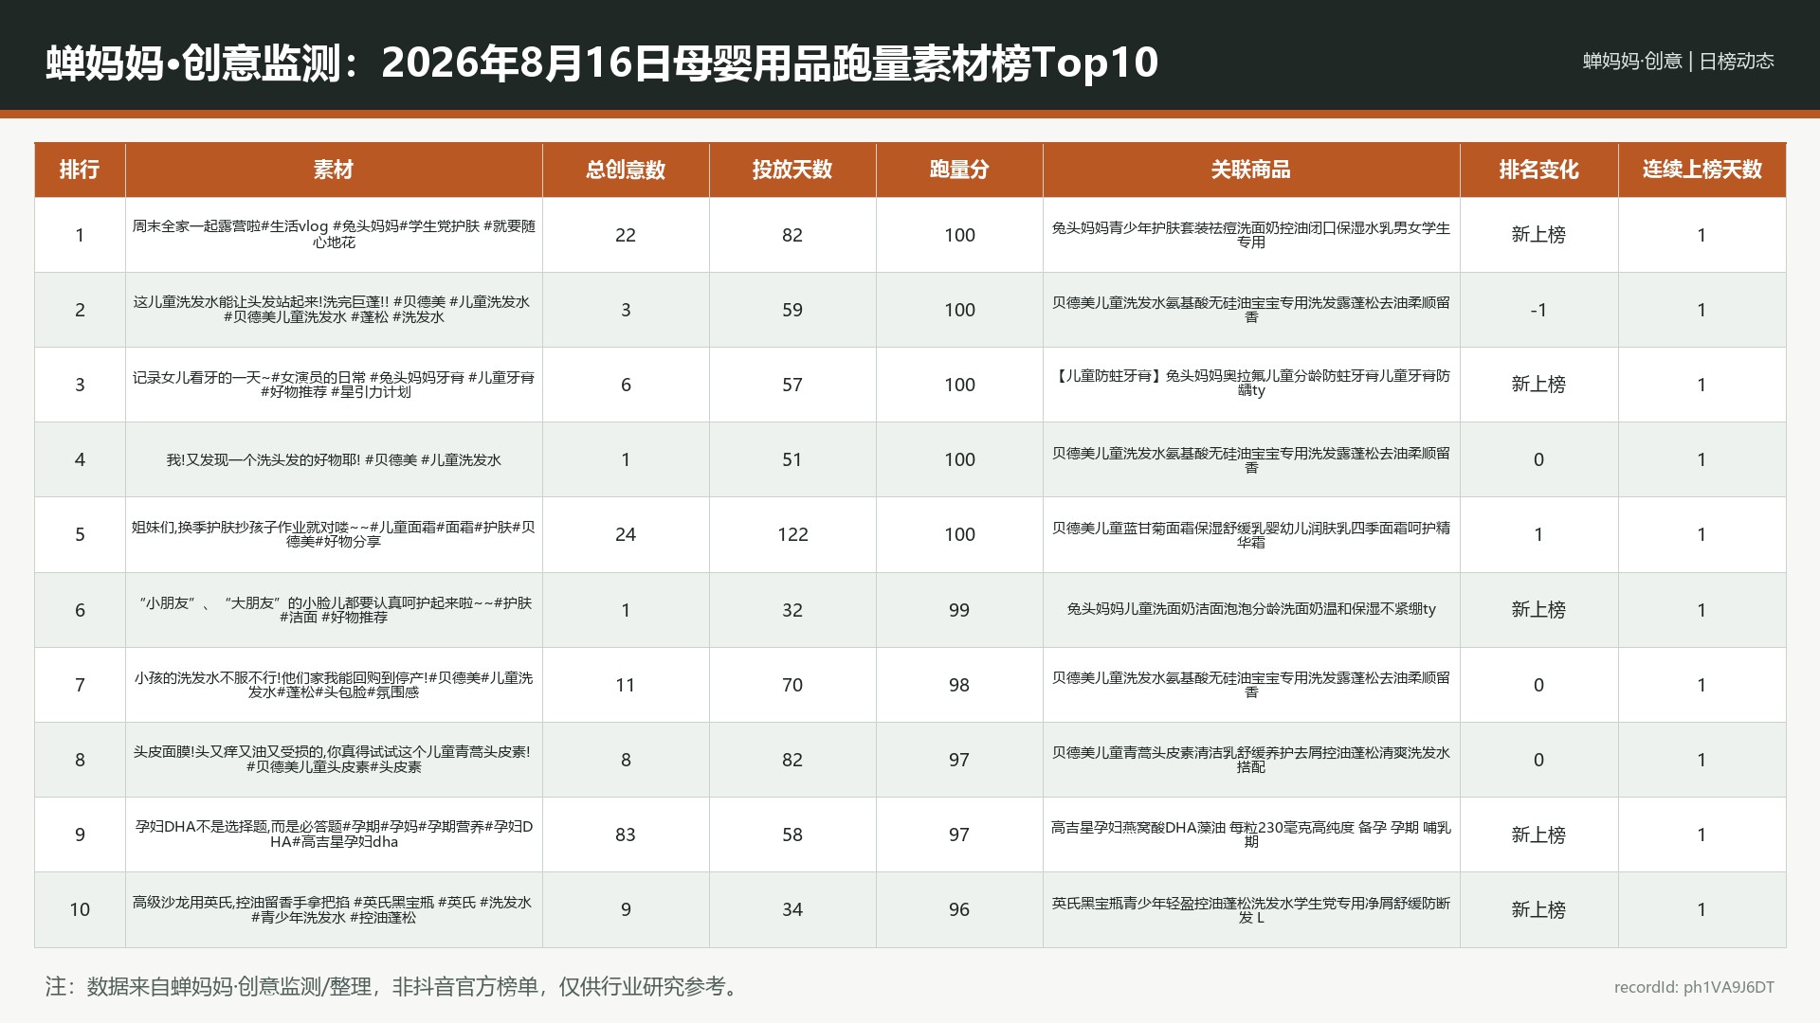Click delivery days value 34
The image size is (1820, 1023).
(792, 909)
